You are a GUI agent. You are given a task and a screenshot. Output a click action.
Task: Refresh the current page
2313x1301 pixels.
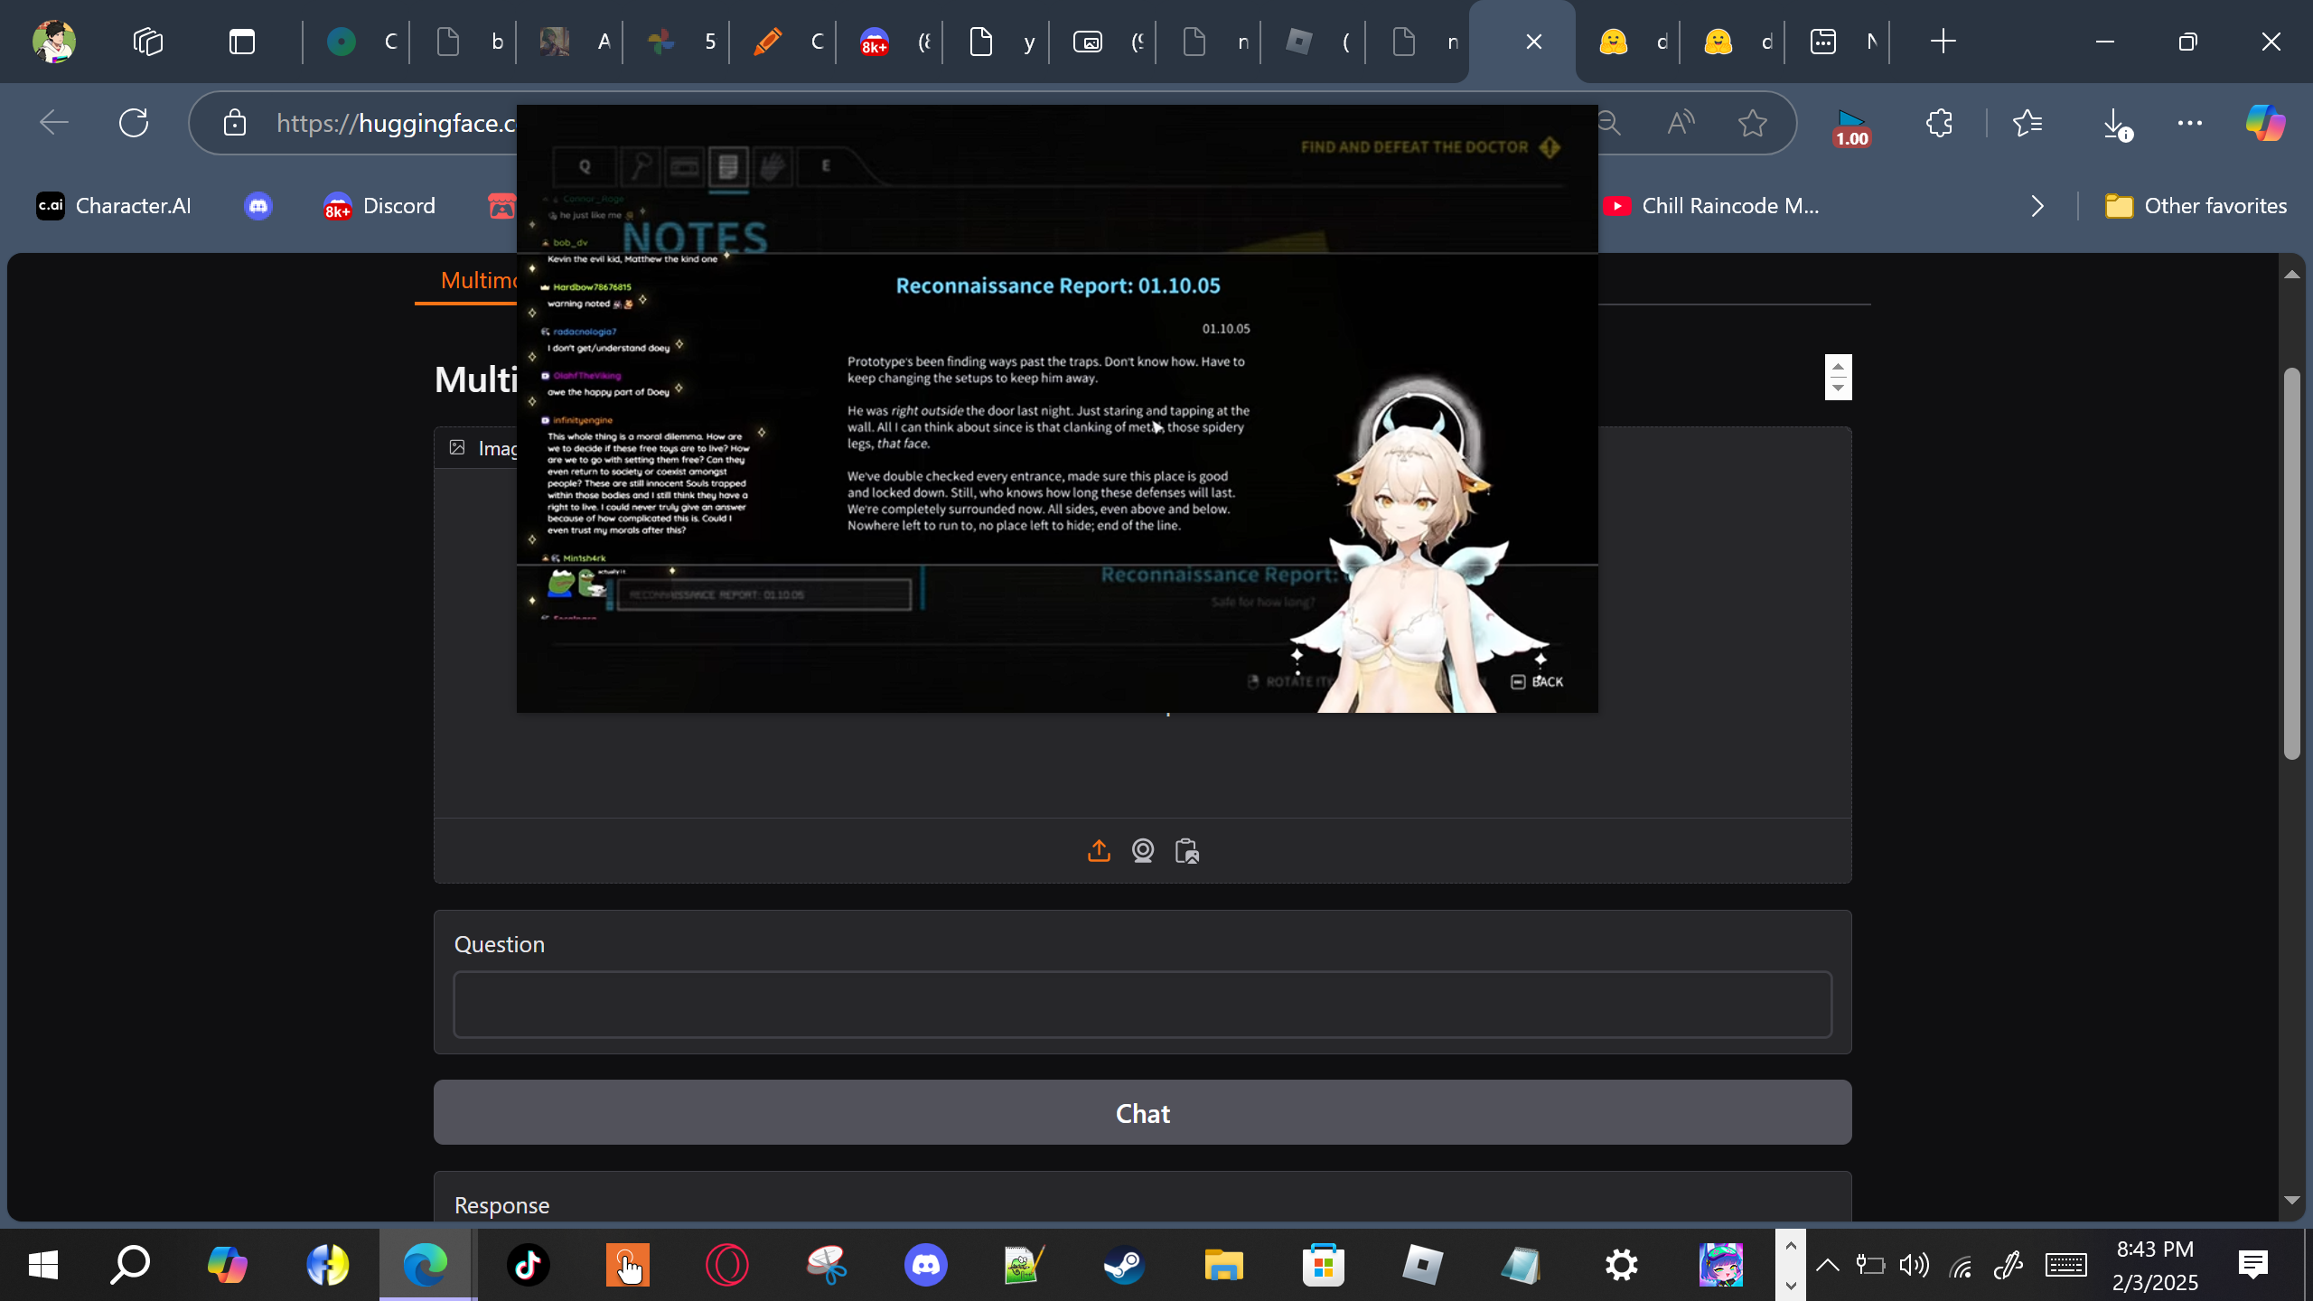(x=134, y=123)
